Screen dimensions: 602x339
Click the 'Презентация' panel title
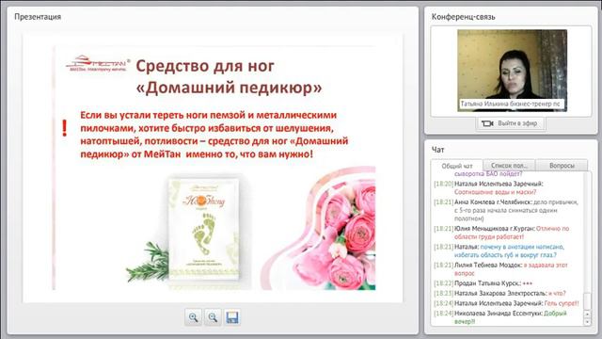[38, 17]
